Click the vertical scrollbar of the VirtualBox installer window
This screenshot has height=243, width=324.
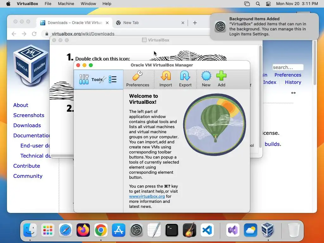pyautogui.click(x=260, y=97)
